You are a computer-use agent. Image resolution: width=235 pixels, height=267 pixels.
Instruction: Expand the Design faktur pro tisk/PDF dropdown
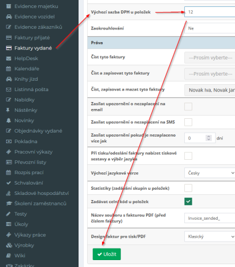point(210,236)
